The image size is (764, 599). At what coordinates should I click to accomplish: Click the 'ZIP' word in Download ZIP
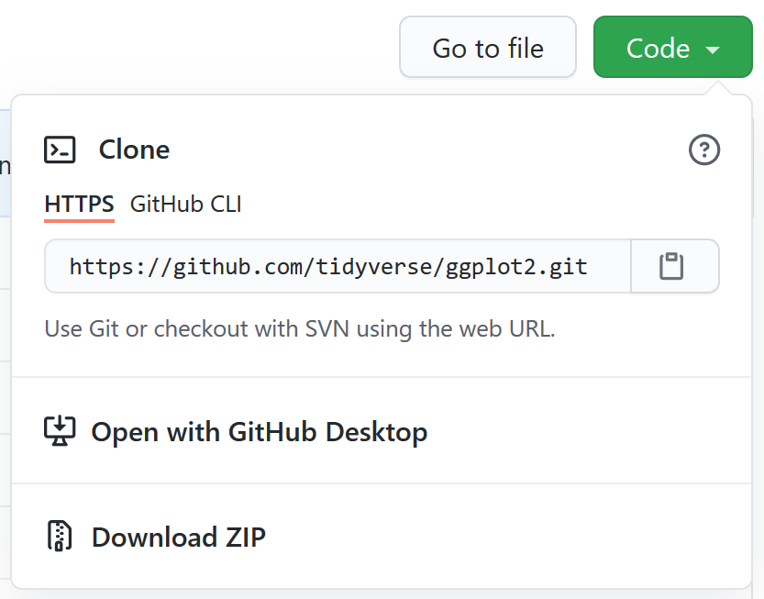(x=245, y=538)
